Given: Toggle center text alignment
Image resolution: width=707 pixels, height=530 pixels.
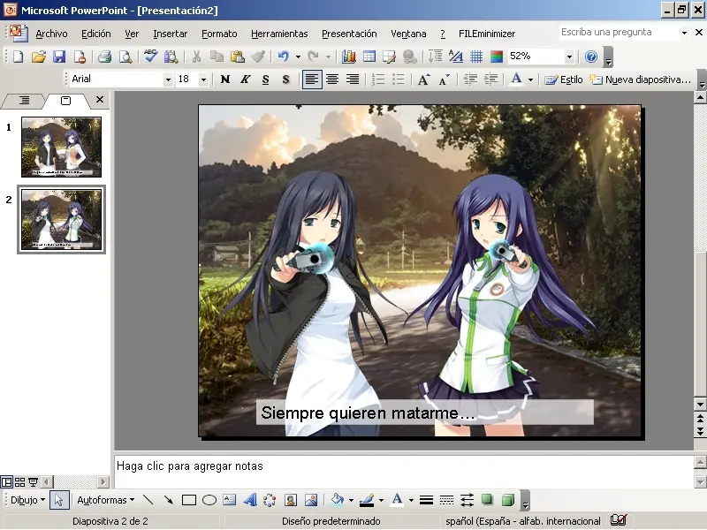Looking at the screenshot, I should [x=332, y=79].
